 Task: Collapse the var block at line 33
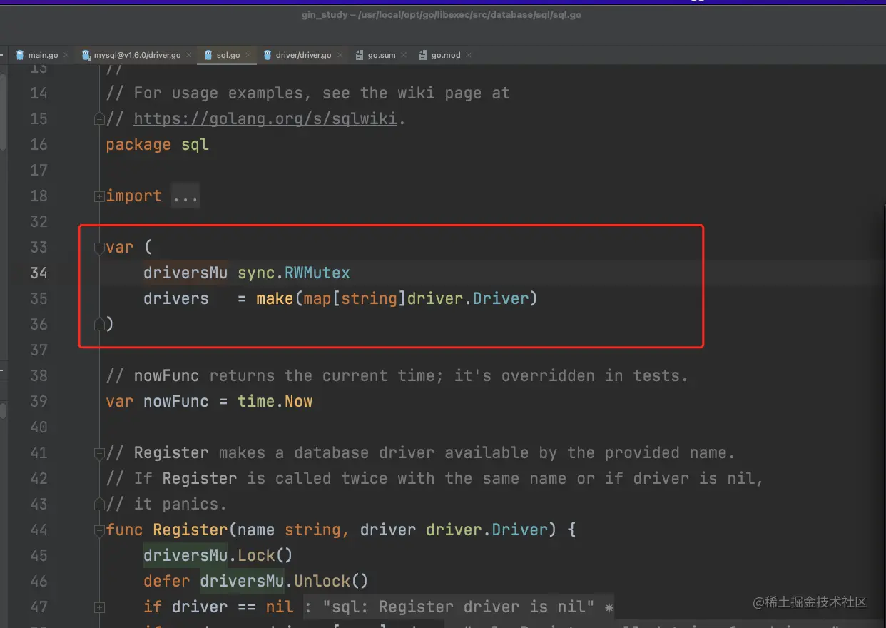[99, 248]
